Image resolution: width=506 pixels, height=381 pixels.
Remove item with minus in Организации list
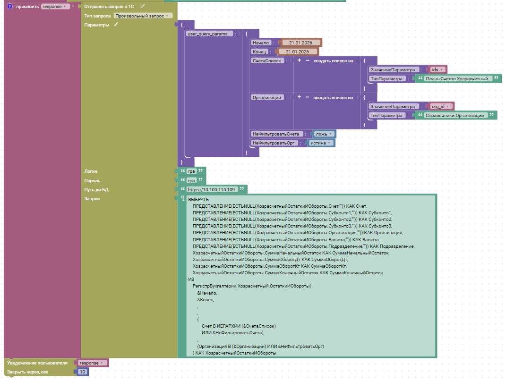308,97
